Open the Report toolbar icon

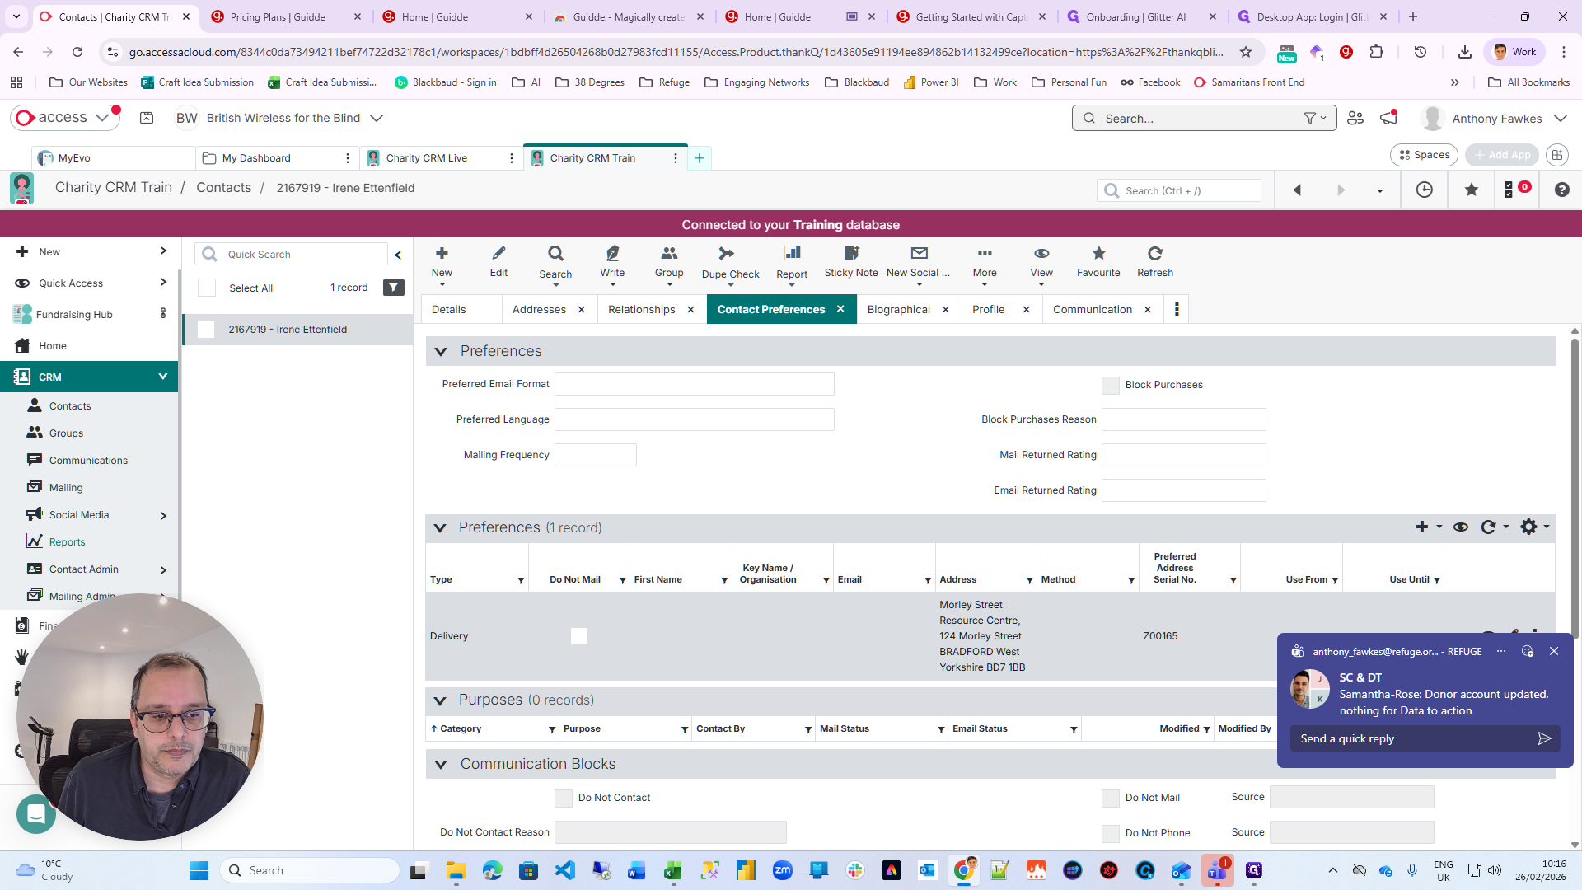pyautogui.click(x=791, y=254)
